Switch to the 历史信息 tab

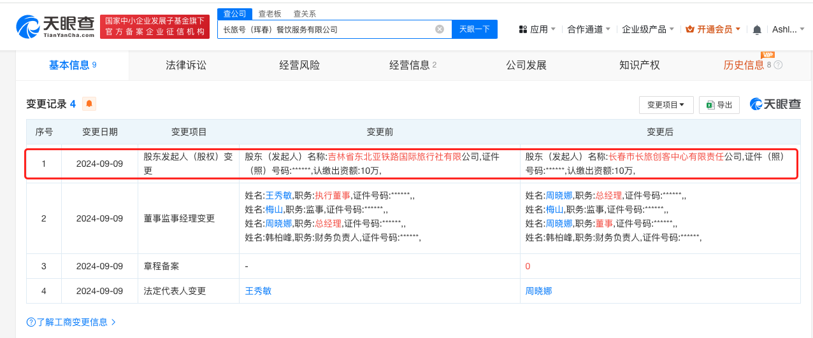744,65
